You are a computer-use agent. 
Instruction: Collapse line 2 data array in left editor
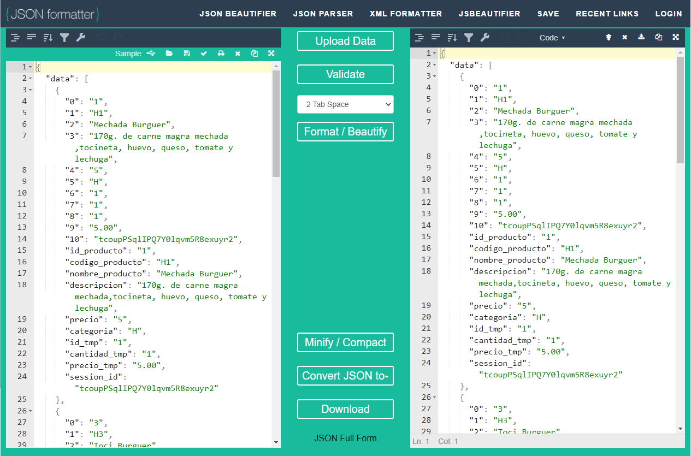click(x=30, y=79)
